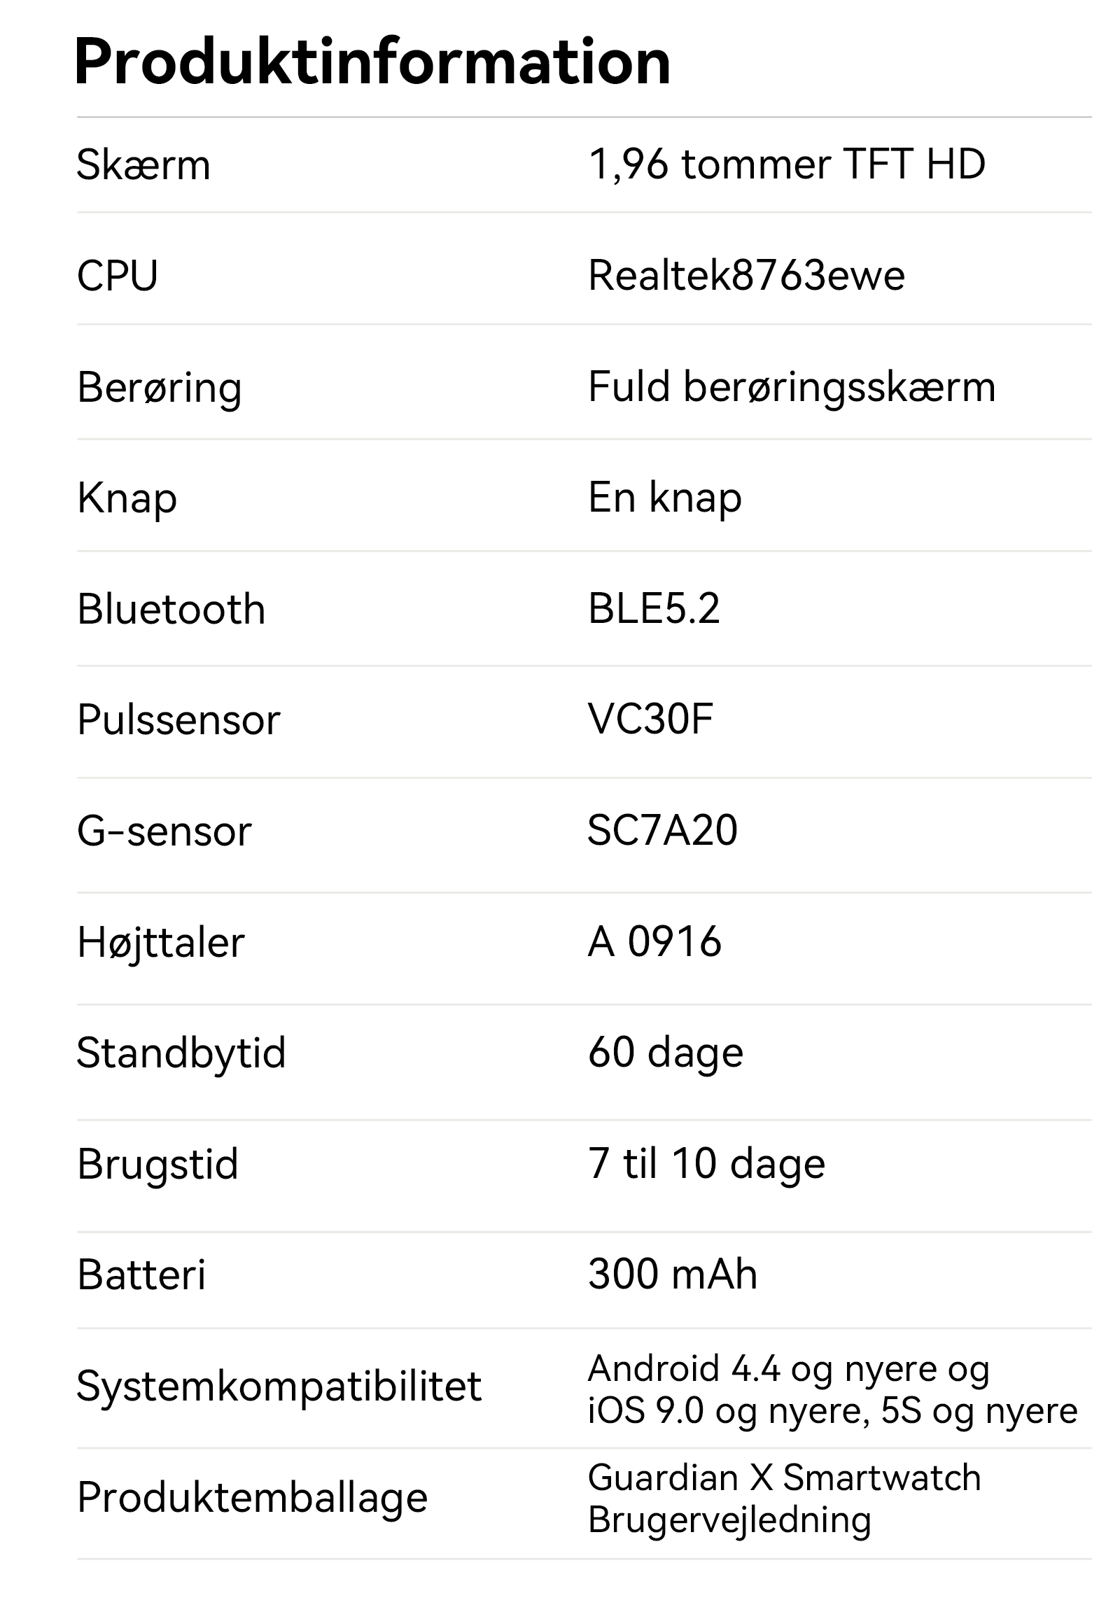The height and width of the screenshot is (1607, 1120).
Task: Click the Produktinformation heading
Action: 372,63
